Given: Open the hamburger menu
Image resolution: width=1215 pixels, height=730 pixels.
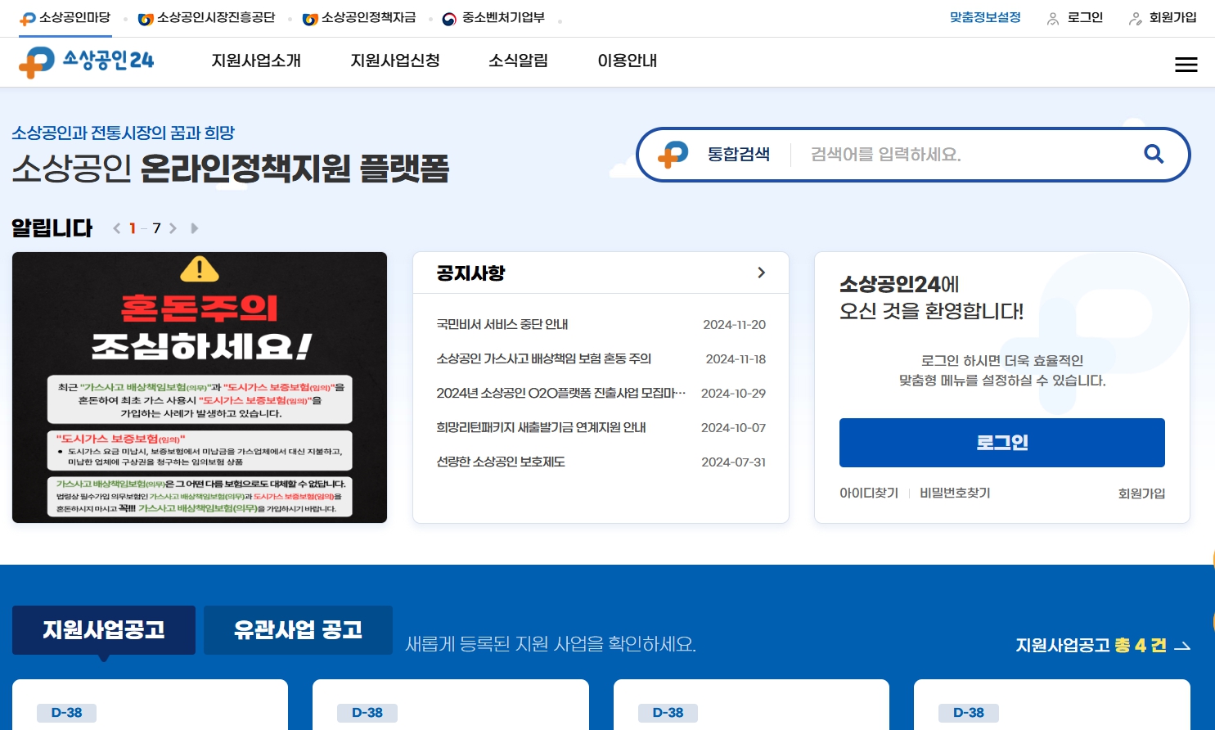Looking at the screenshot, I should click(1186, 65).
